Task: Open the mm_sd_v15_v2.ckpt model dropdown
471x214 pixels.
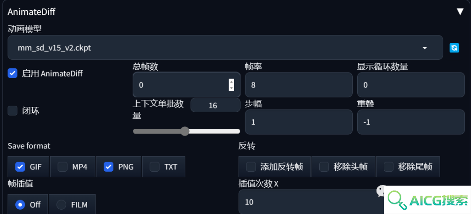Action: click(225, 48)
